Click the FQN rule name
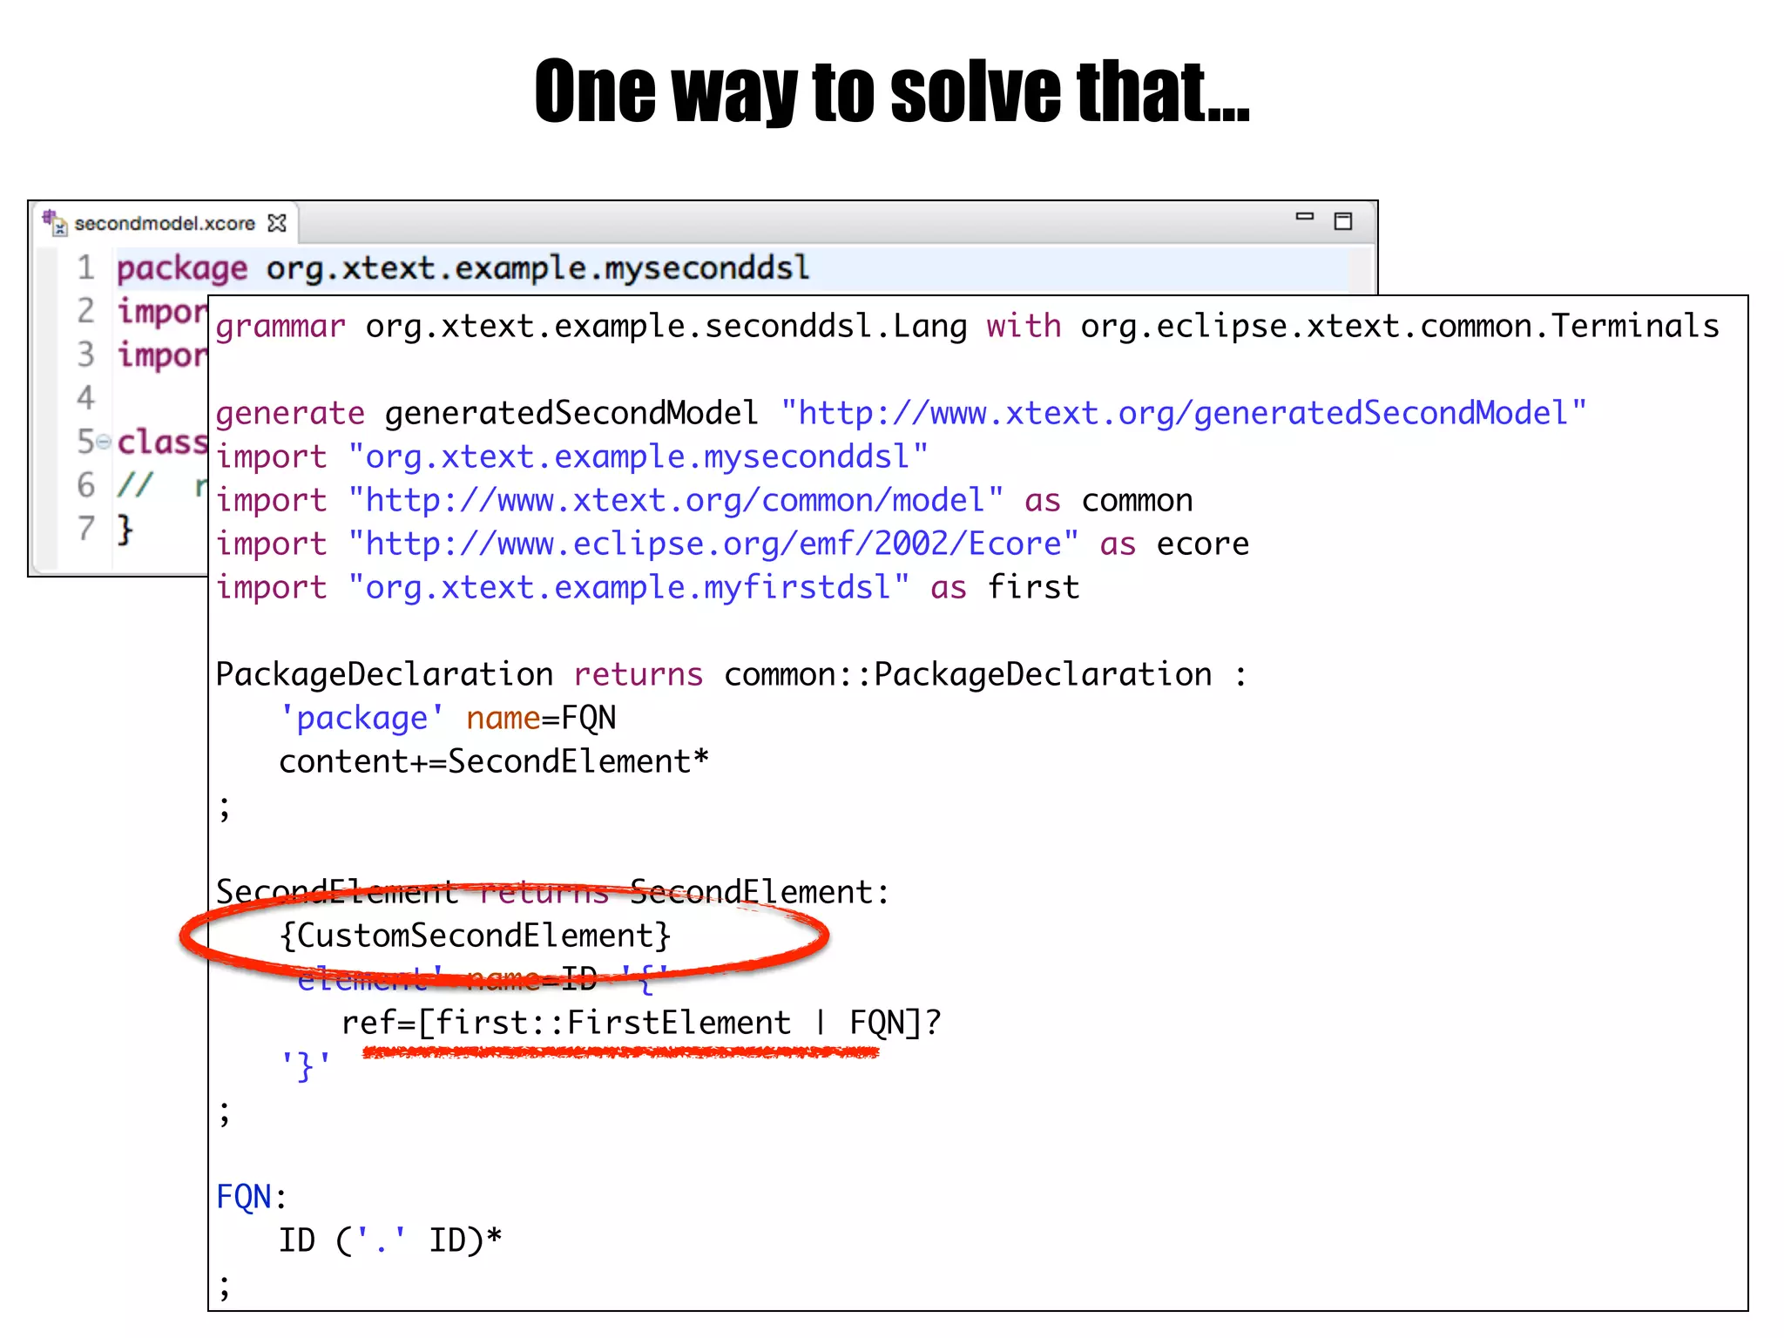The height and width of the screenshot is (1338, 1784). (x=244, y=1197)
